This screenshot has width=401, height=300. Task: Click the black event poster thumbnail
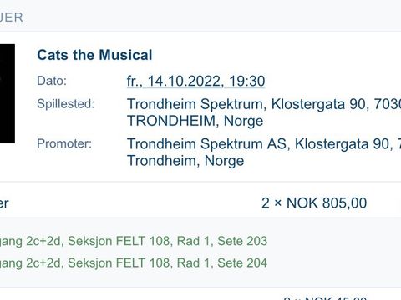[x=8, y=93]
